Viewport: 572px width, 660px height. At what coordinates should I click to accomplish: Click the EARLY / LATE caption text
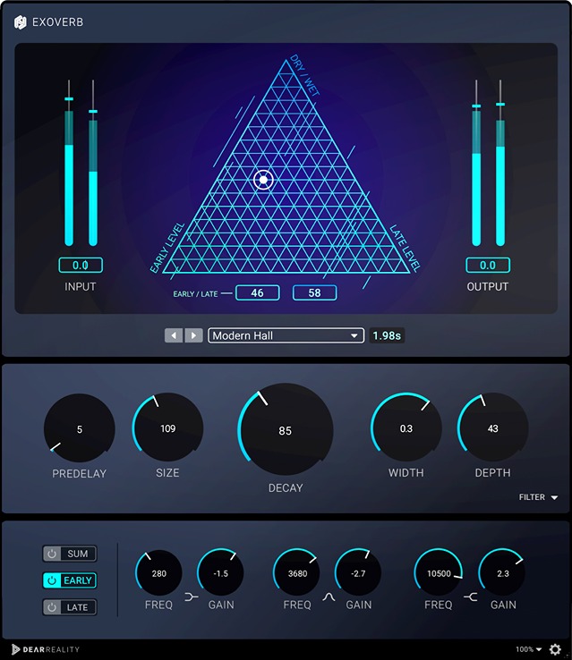click(195, 294)
